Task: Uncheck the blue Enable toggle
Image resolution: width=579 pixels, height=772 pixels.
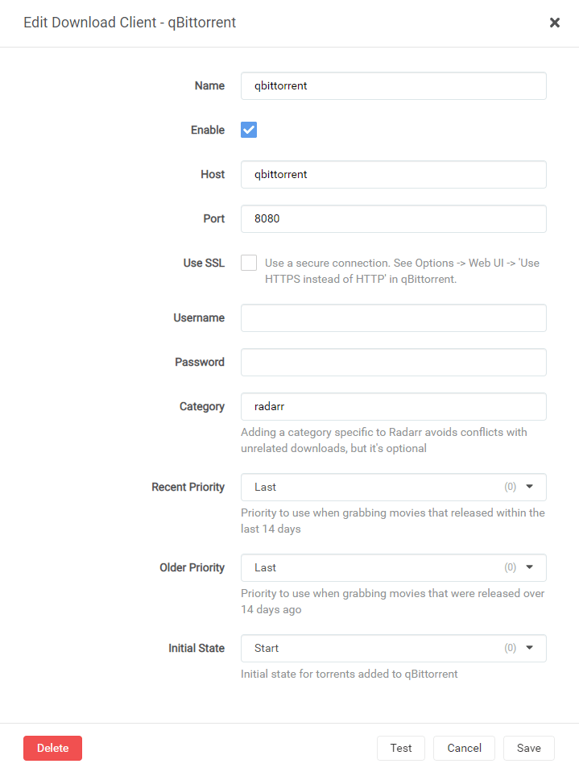Action: point(249,130)
